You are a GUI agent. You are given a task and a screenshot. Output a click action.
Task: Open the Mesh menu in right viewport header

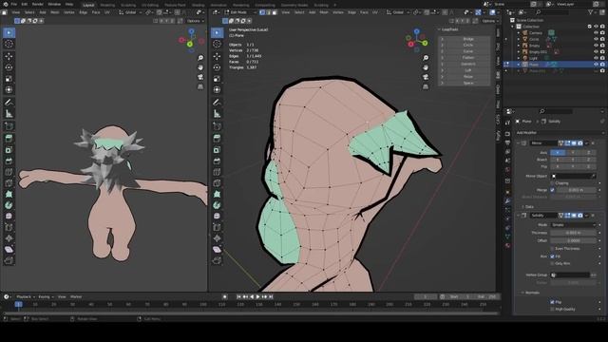coord(324,12)
